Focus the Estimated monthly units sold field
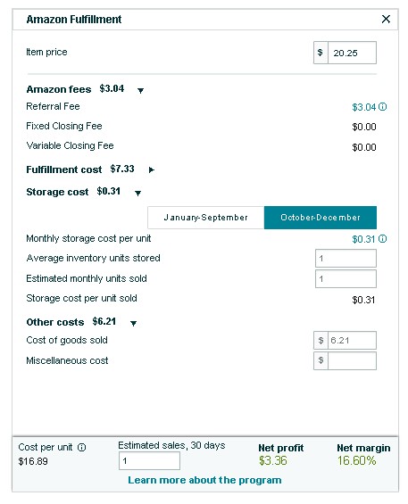Viewport: 408px width, 504px height. pos(346,278)
